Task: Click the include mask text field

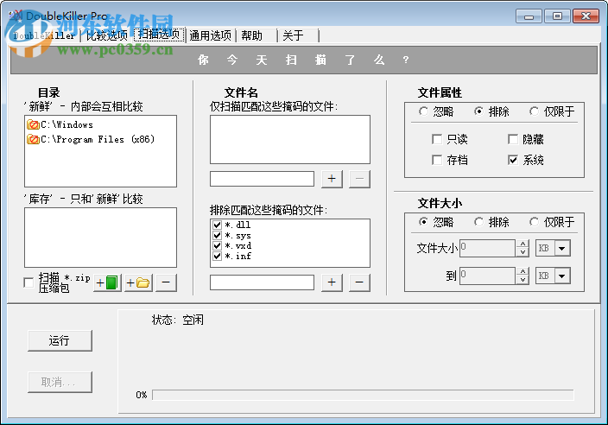Action: (x=263, y=179)
